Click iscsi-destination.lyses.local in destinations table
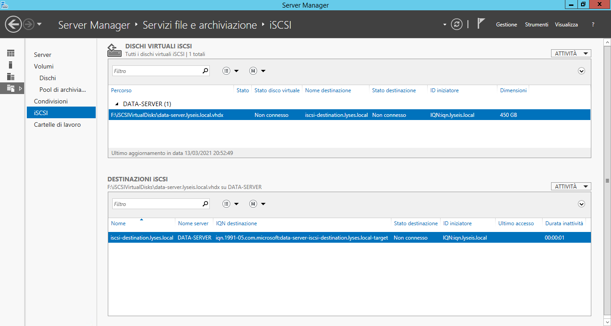Viewport: 611px width, 326px height. click(x=142, y=238)
